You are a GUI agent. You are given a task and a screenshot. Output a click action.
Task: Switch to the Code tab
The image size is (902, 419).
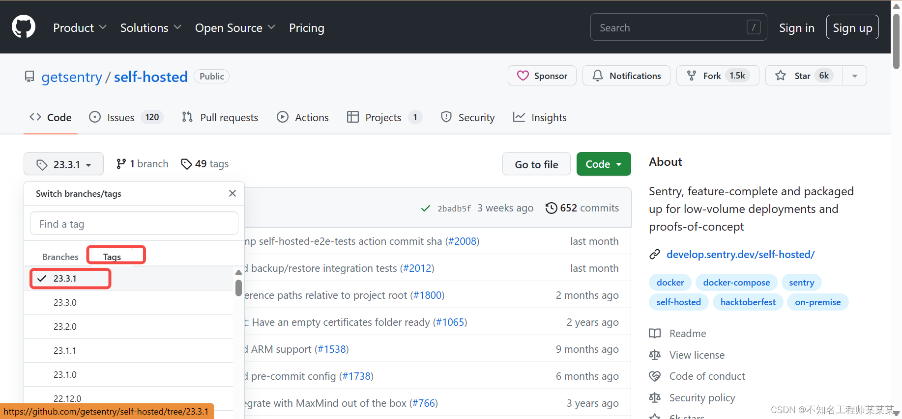coord(51,117)
